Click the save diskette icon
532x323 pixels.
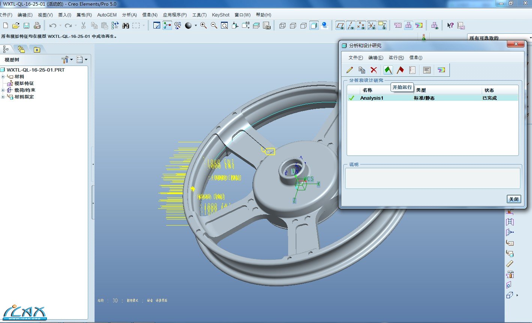[x=26, y=25]
